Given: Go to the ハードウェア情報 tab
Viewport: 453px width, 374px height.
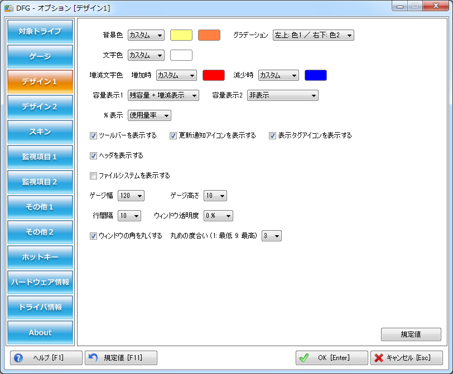Looking at the screenshot, I should [40, 282].
